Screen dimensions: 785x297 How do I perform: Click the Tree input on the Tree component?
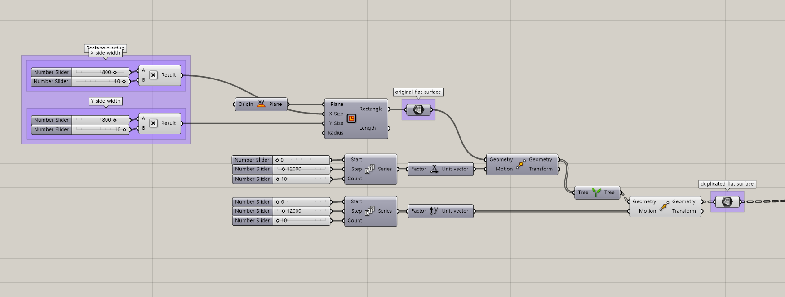click(x=583, y=192)
